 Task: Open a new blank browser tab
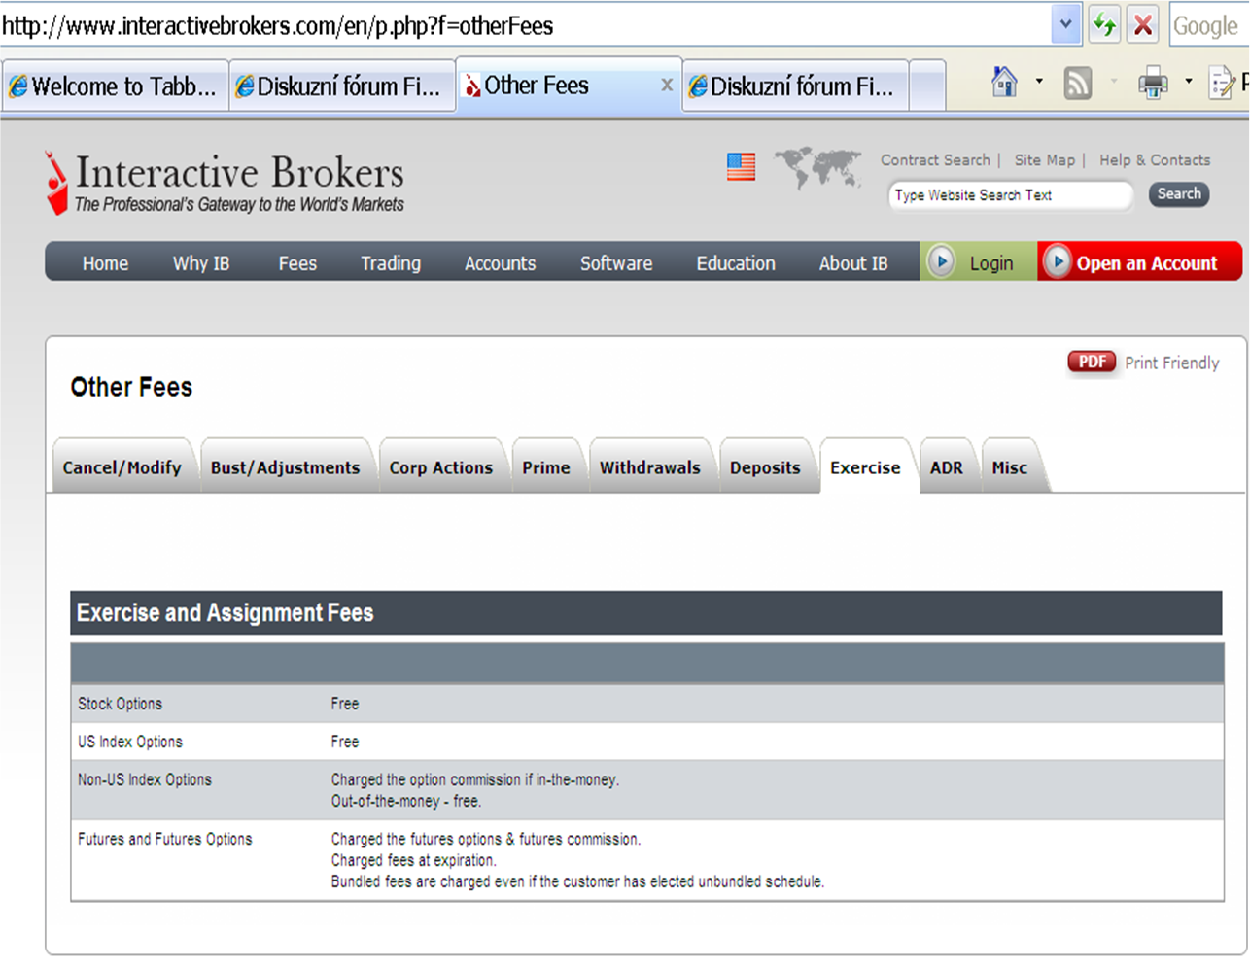[x=927, y=86]
